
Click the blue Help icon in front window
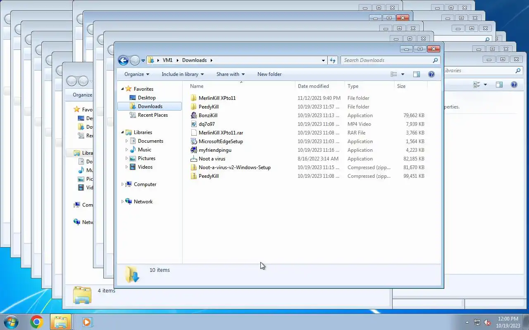click(431, 74)
